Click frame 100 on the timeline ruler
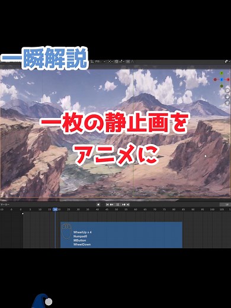This screenshot has width=231, height=308. click(x=212, y=209)
